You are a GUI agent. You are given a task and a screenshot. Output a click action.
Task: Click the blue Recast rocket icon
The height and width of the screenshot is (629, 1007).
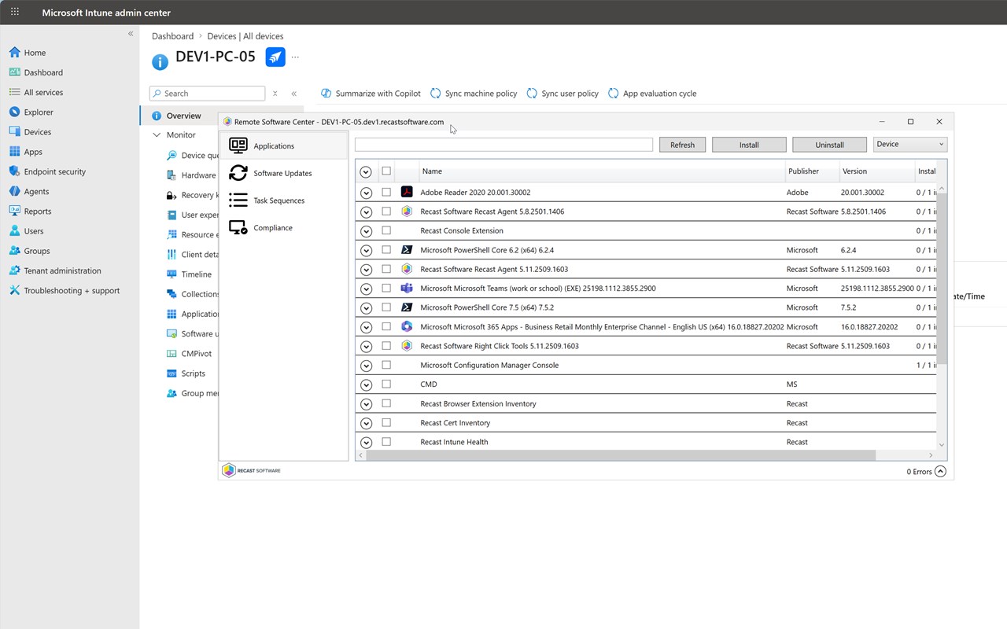pos(275,57)
